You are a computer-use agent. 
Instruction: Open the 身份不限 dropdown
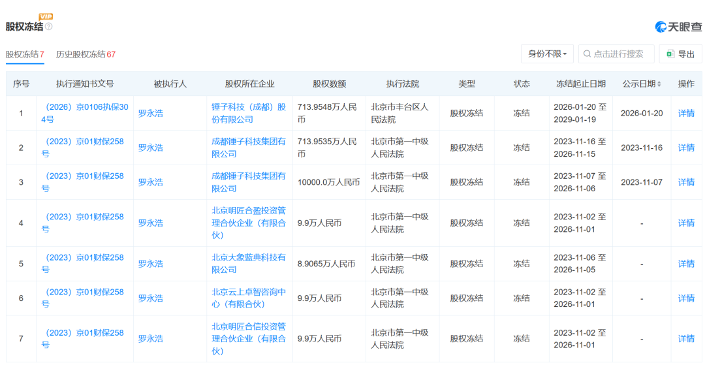[x=547, y=54]
